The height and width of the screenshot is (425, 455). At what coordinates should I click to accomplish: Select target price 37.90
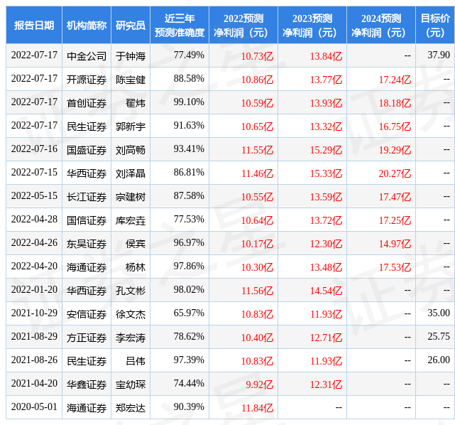pyautogui.click(x=439, y=55)
